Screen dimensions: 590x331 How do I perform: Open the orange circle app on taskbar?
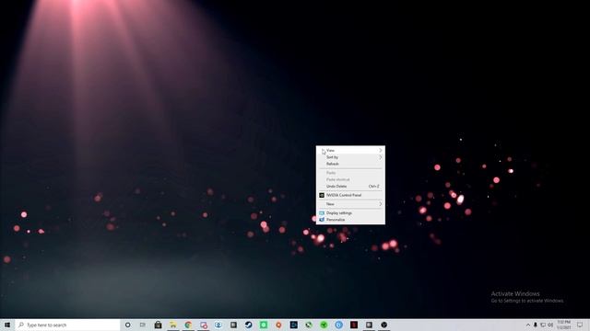click(278, 325)
